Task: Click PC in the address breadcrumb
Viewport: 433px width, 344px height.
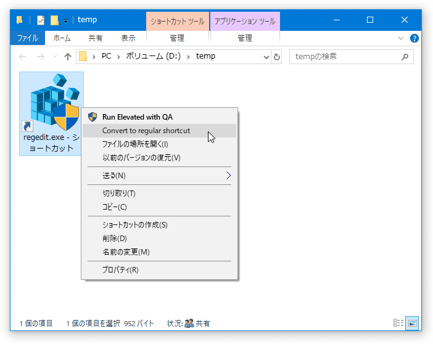Action: point(106,56)
